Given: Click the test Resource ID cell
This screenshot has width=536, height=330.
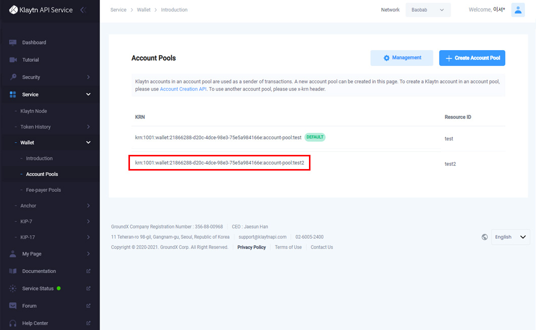Looking at the screenshot, I should point(449,139).
